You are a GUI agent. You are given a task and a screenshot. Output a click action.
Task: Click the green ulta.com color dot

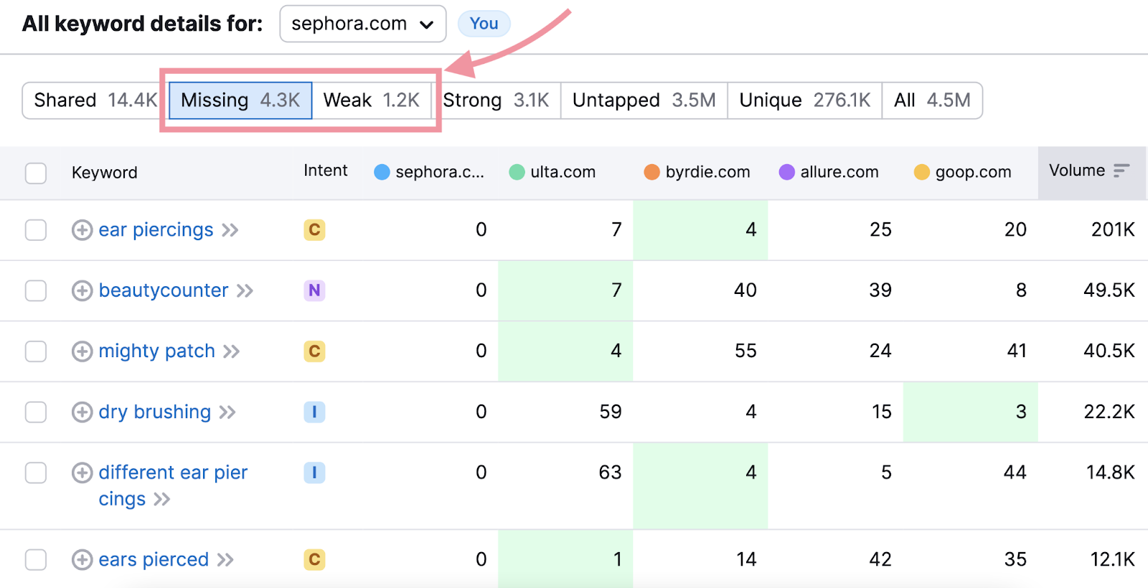click(517, 172)
